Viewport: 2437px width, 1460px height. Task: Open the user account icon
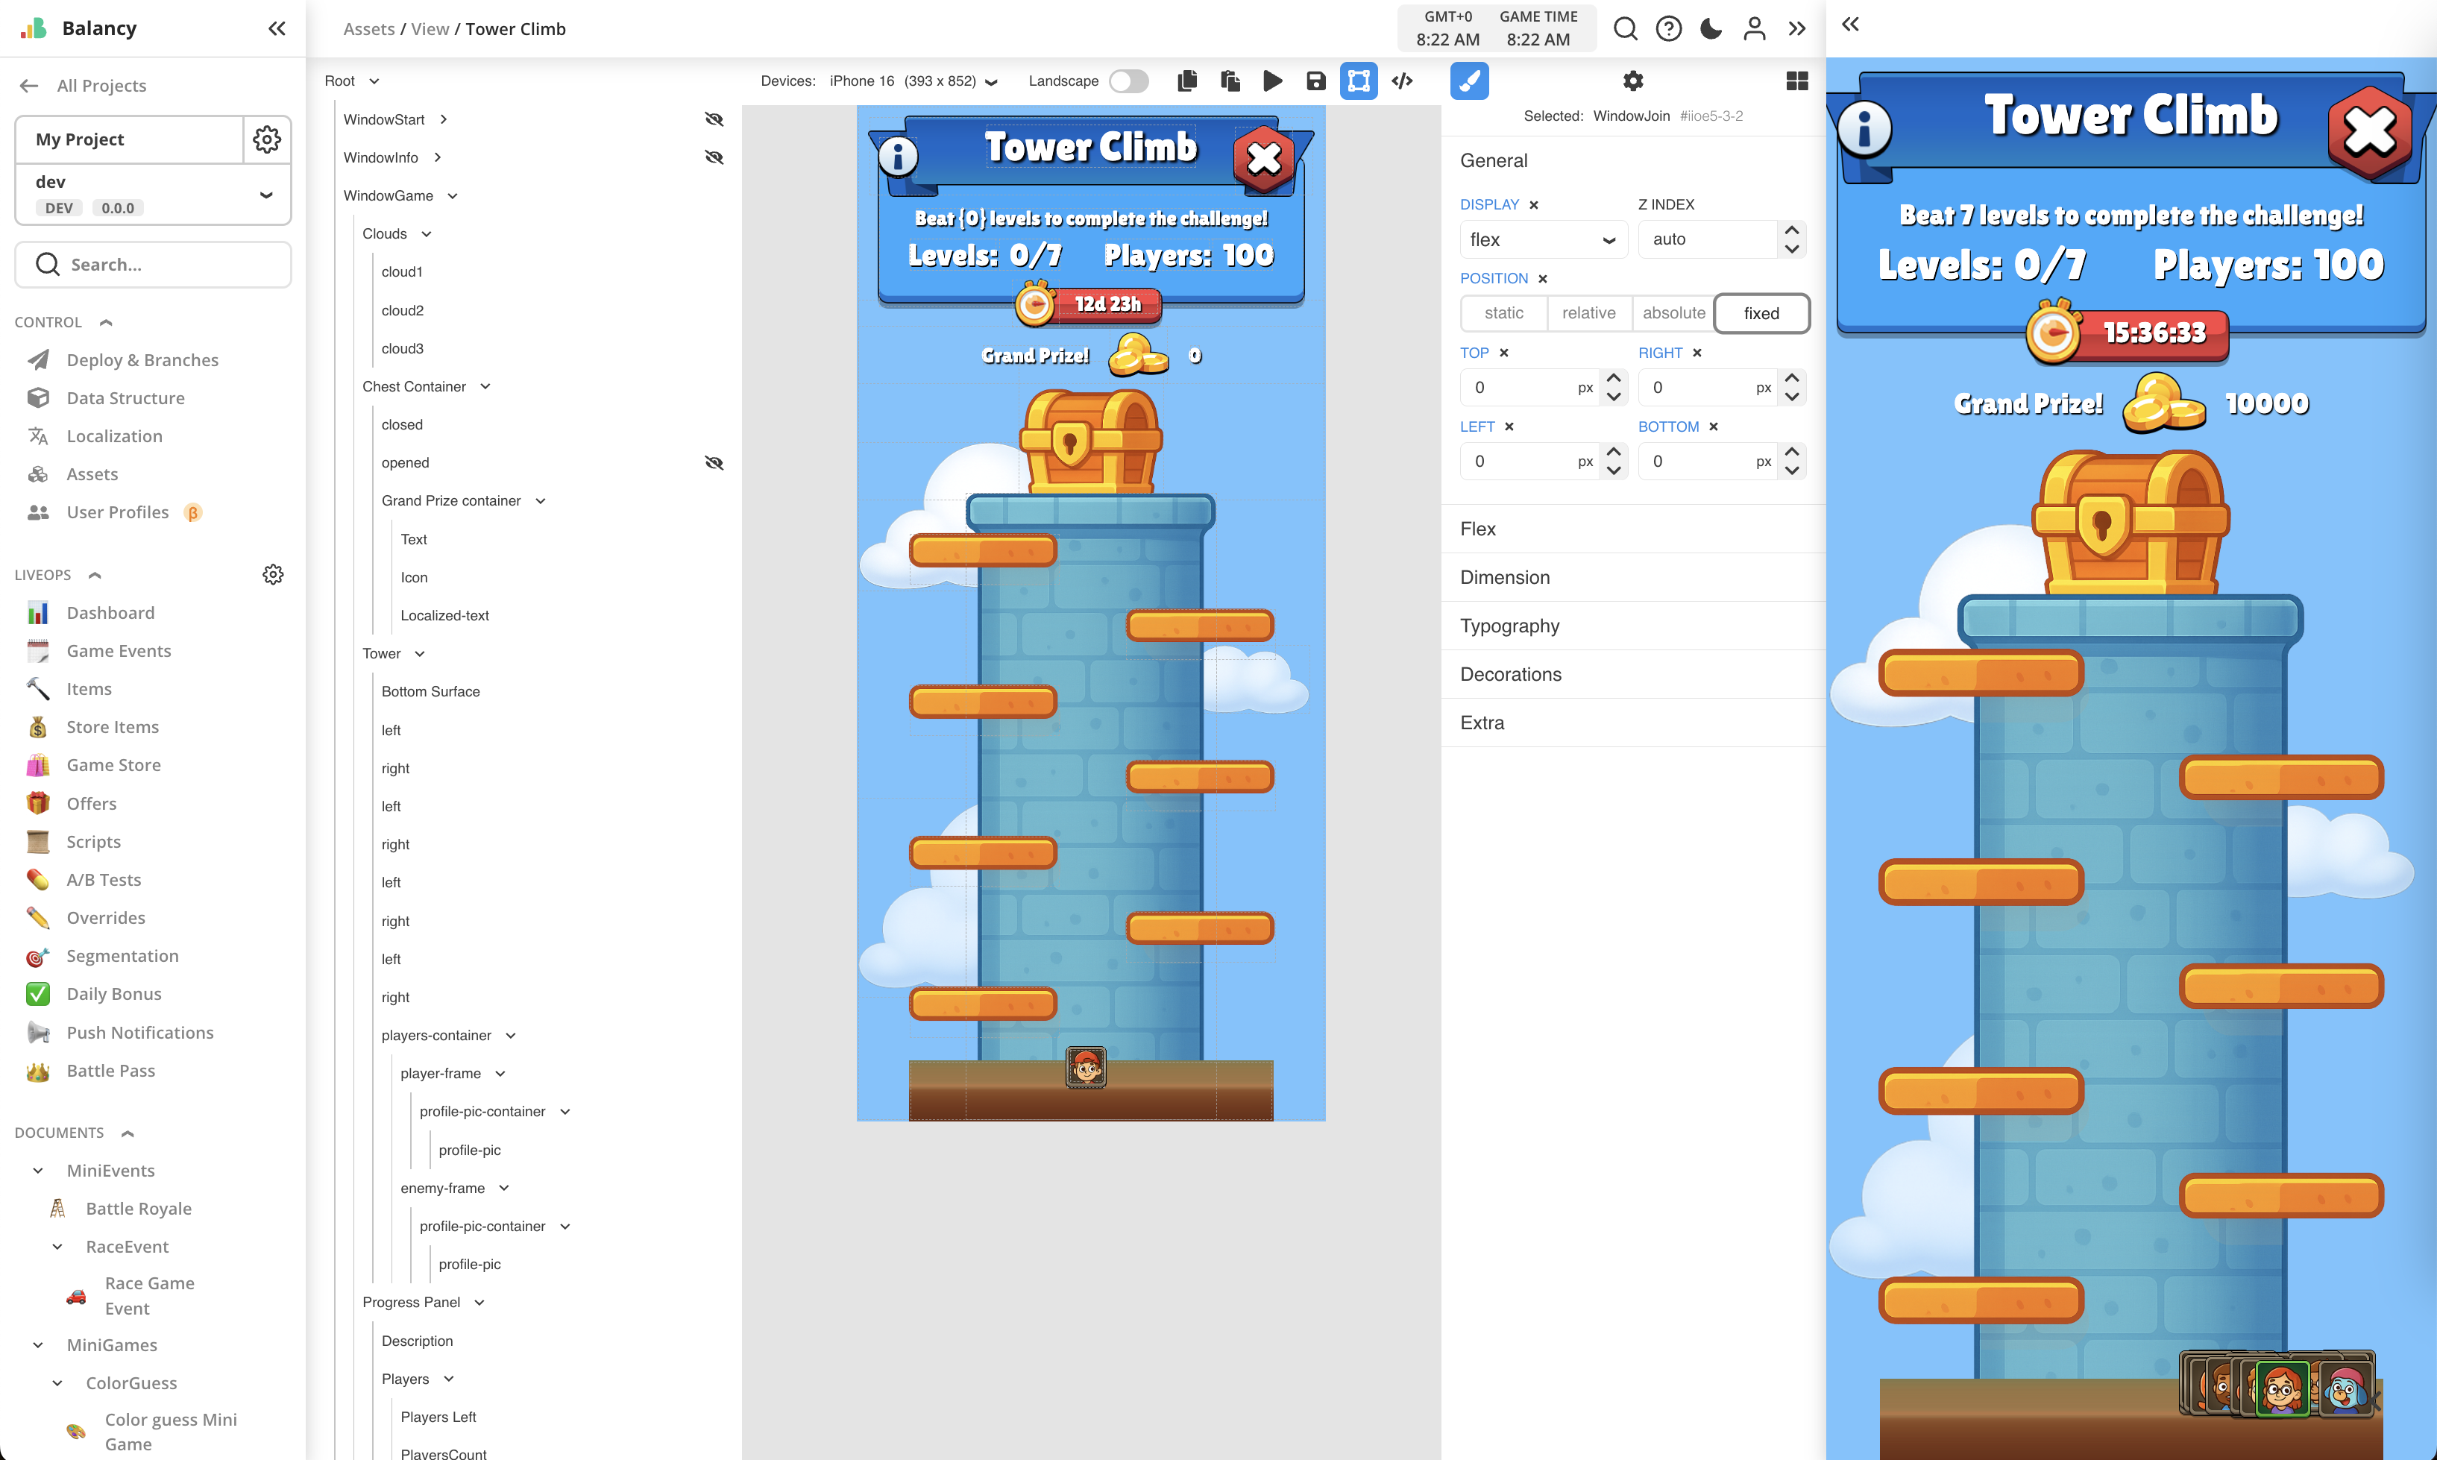point(1754,28)
